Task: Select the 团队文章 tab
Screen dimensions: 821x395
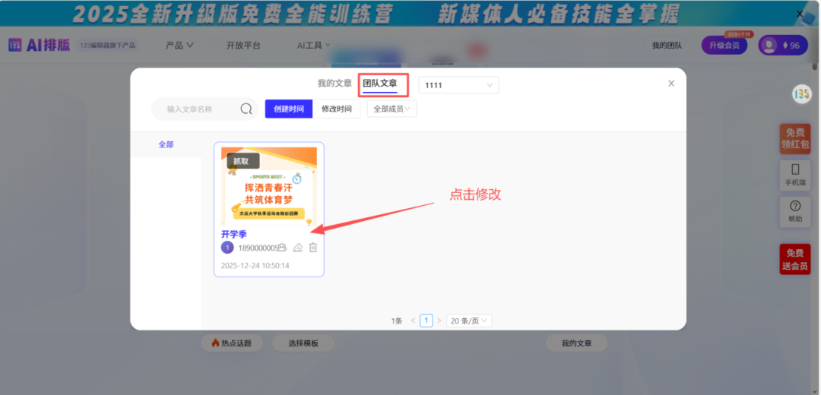Action: click(380, 84)
